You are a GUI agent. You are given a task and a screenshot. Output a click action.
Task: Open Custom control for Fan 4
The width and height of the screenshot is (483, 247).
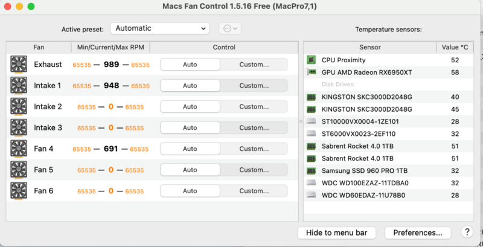[x=254, y=149]
